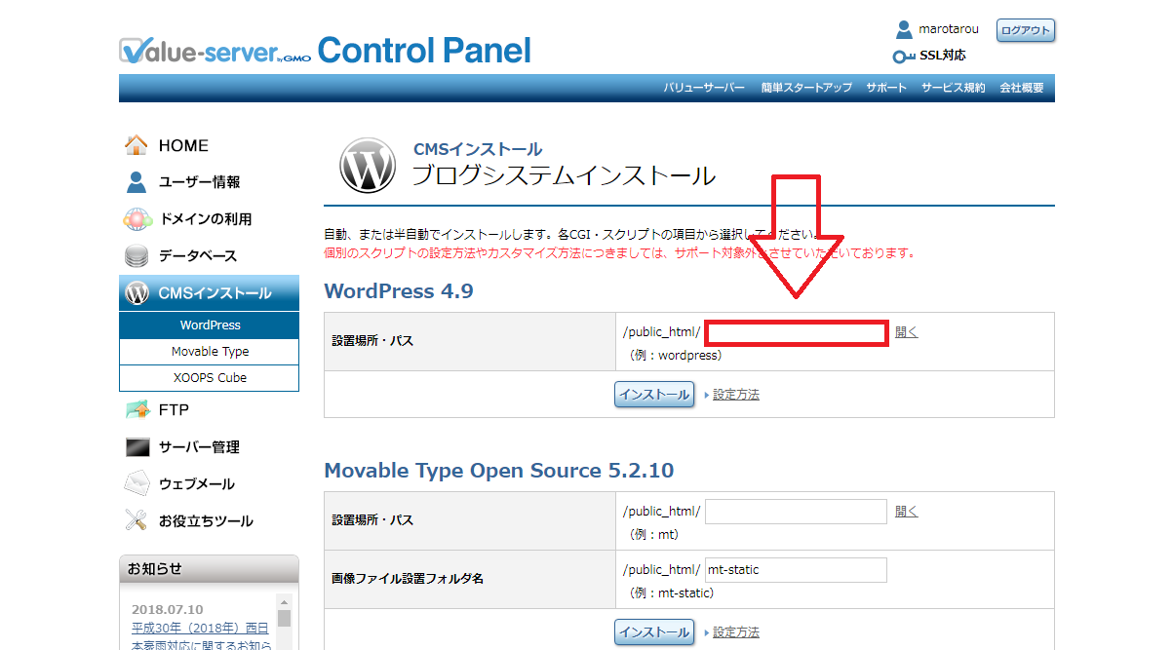Click インストール button for Movable Type
Image resolution: width=1173 pixels, height=650 pixels.
pos(653,632)
